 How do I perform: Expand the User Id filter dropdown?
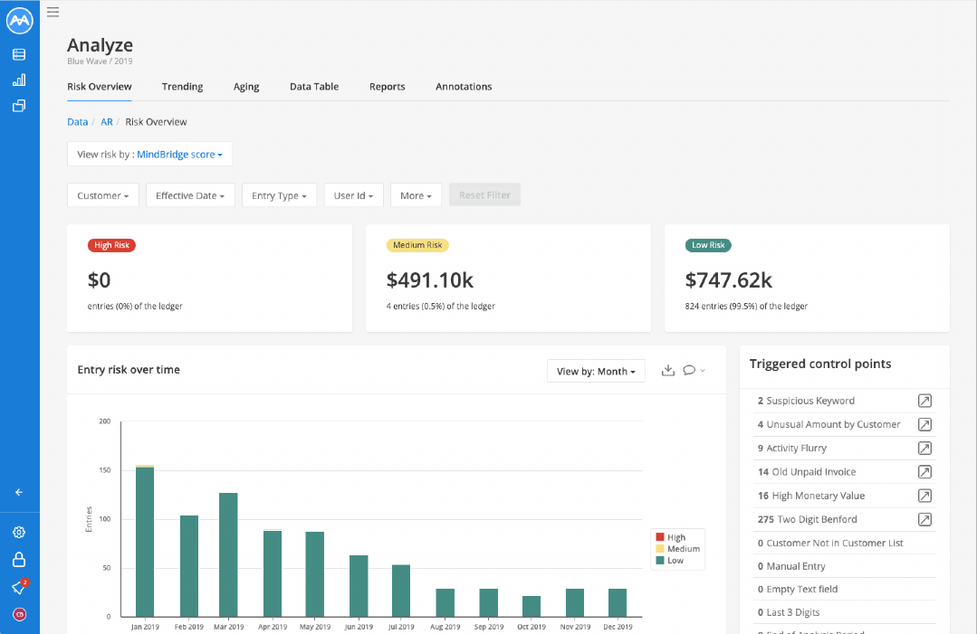pyautogui.click(x=353, y=195)
